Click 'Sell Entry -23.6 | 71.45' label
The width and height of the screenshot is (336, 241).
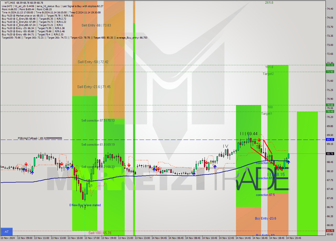tap(94, 87)
